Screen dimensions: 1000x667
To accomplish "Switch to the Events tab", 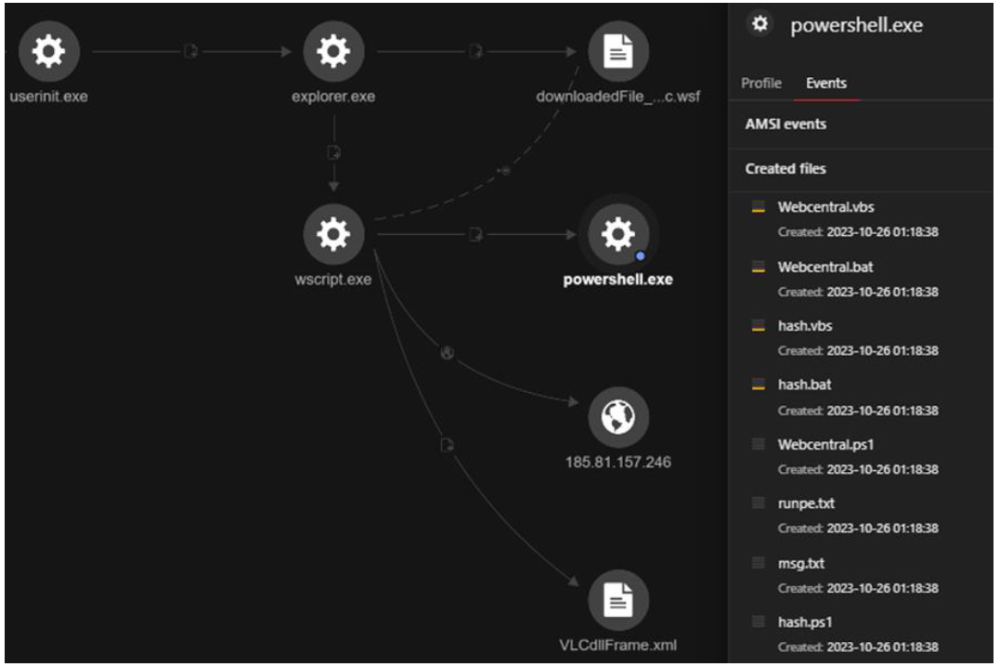I will [x=825, y=84].
